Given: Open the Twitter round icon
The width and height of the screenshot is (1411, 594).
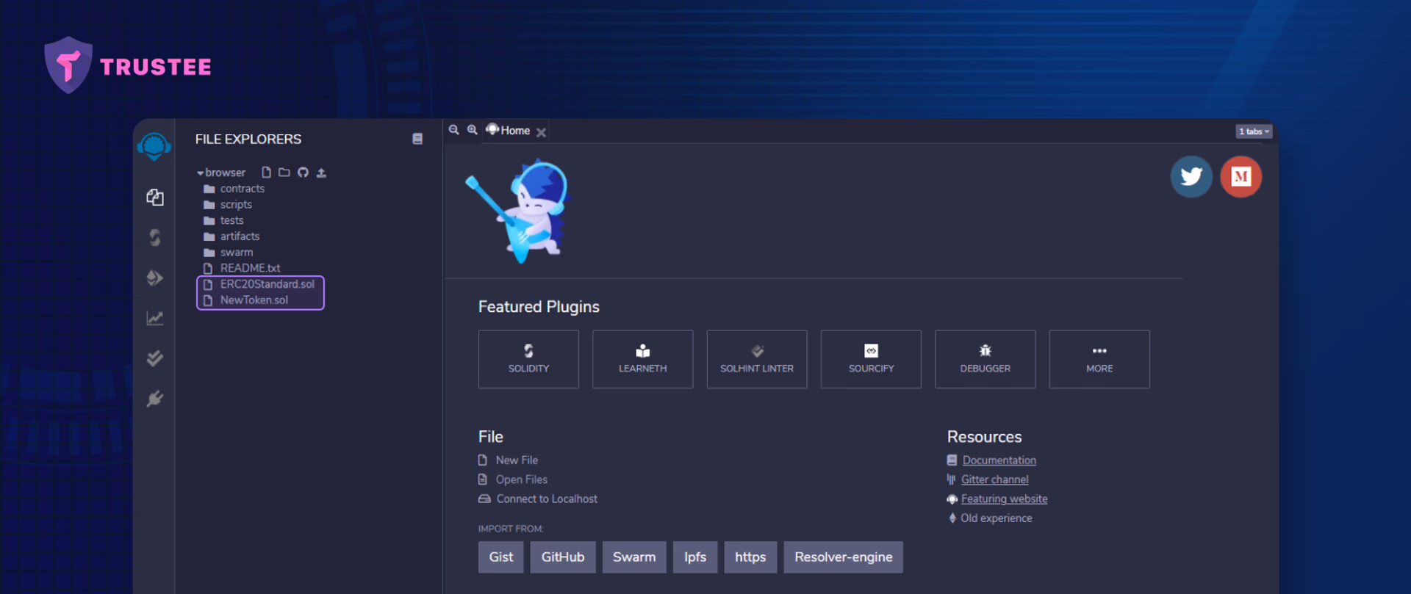Looking at the screenshot, I should click(1191, 176).
